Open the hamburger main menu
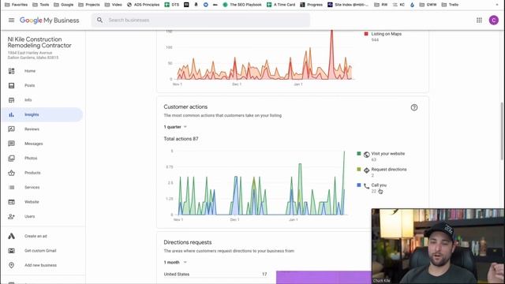This screenshot has height=284, width=505. [11, 20]
